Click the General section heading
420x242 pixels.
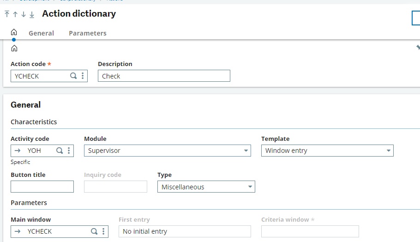(x=26, y=105)
